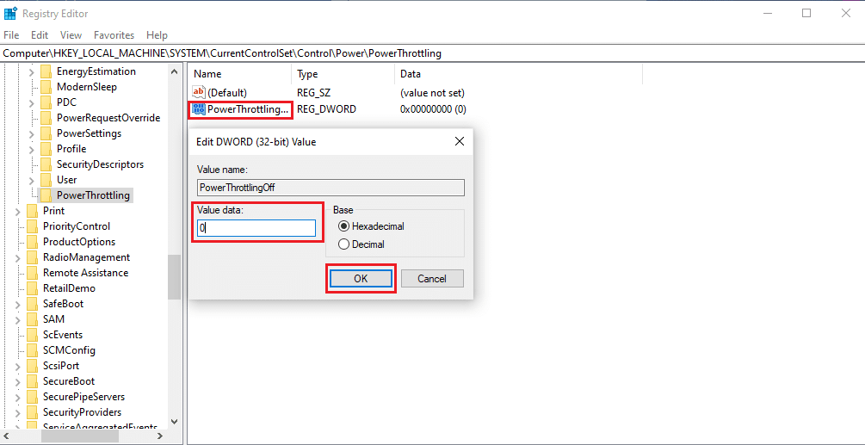Image resolution: width=865 pixels, height=445 pixels.
Task: Click the 0x00000000 (0) data cell
Action: point(433,109)
